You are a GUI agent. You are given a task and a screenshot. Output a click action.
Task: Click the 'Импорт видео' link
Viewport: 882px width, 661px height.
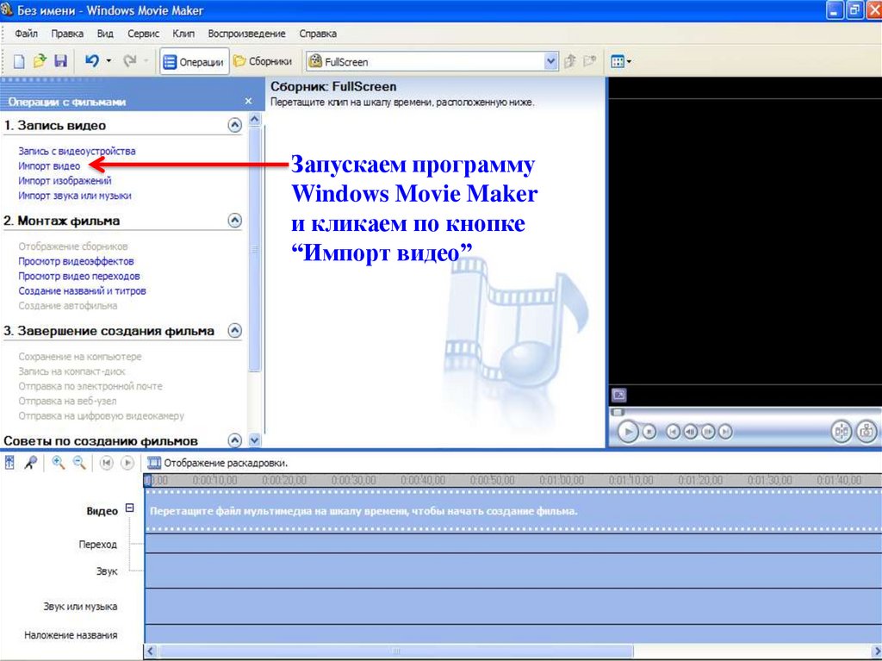click(x=49, y=165)
